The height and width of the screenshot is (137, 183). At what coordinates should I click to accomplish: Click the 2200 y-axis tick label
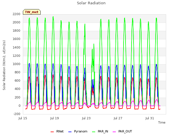[17, 14]
